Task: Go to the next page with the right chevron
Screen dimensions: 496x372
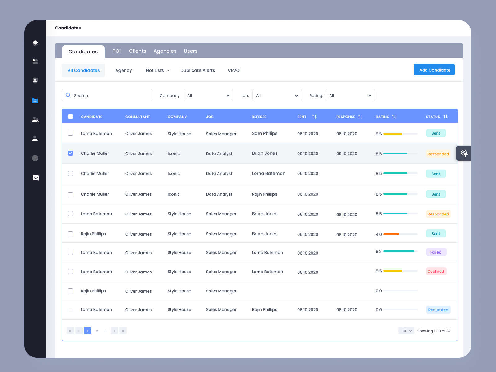Action: pyautogui.click(x=114, y=331)
